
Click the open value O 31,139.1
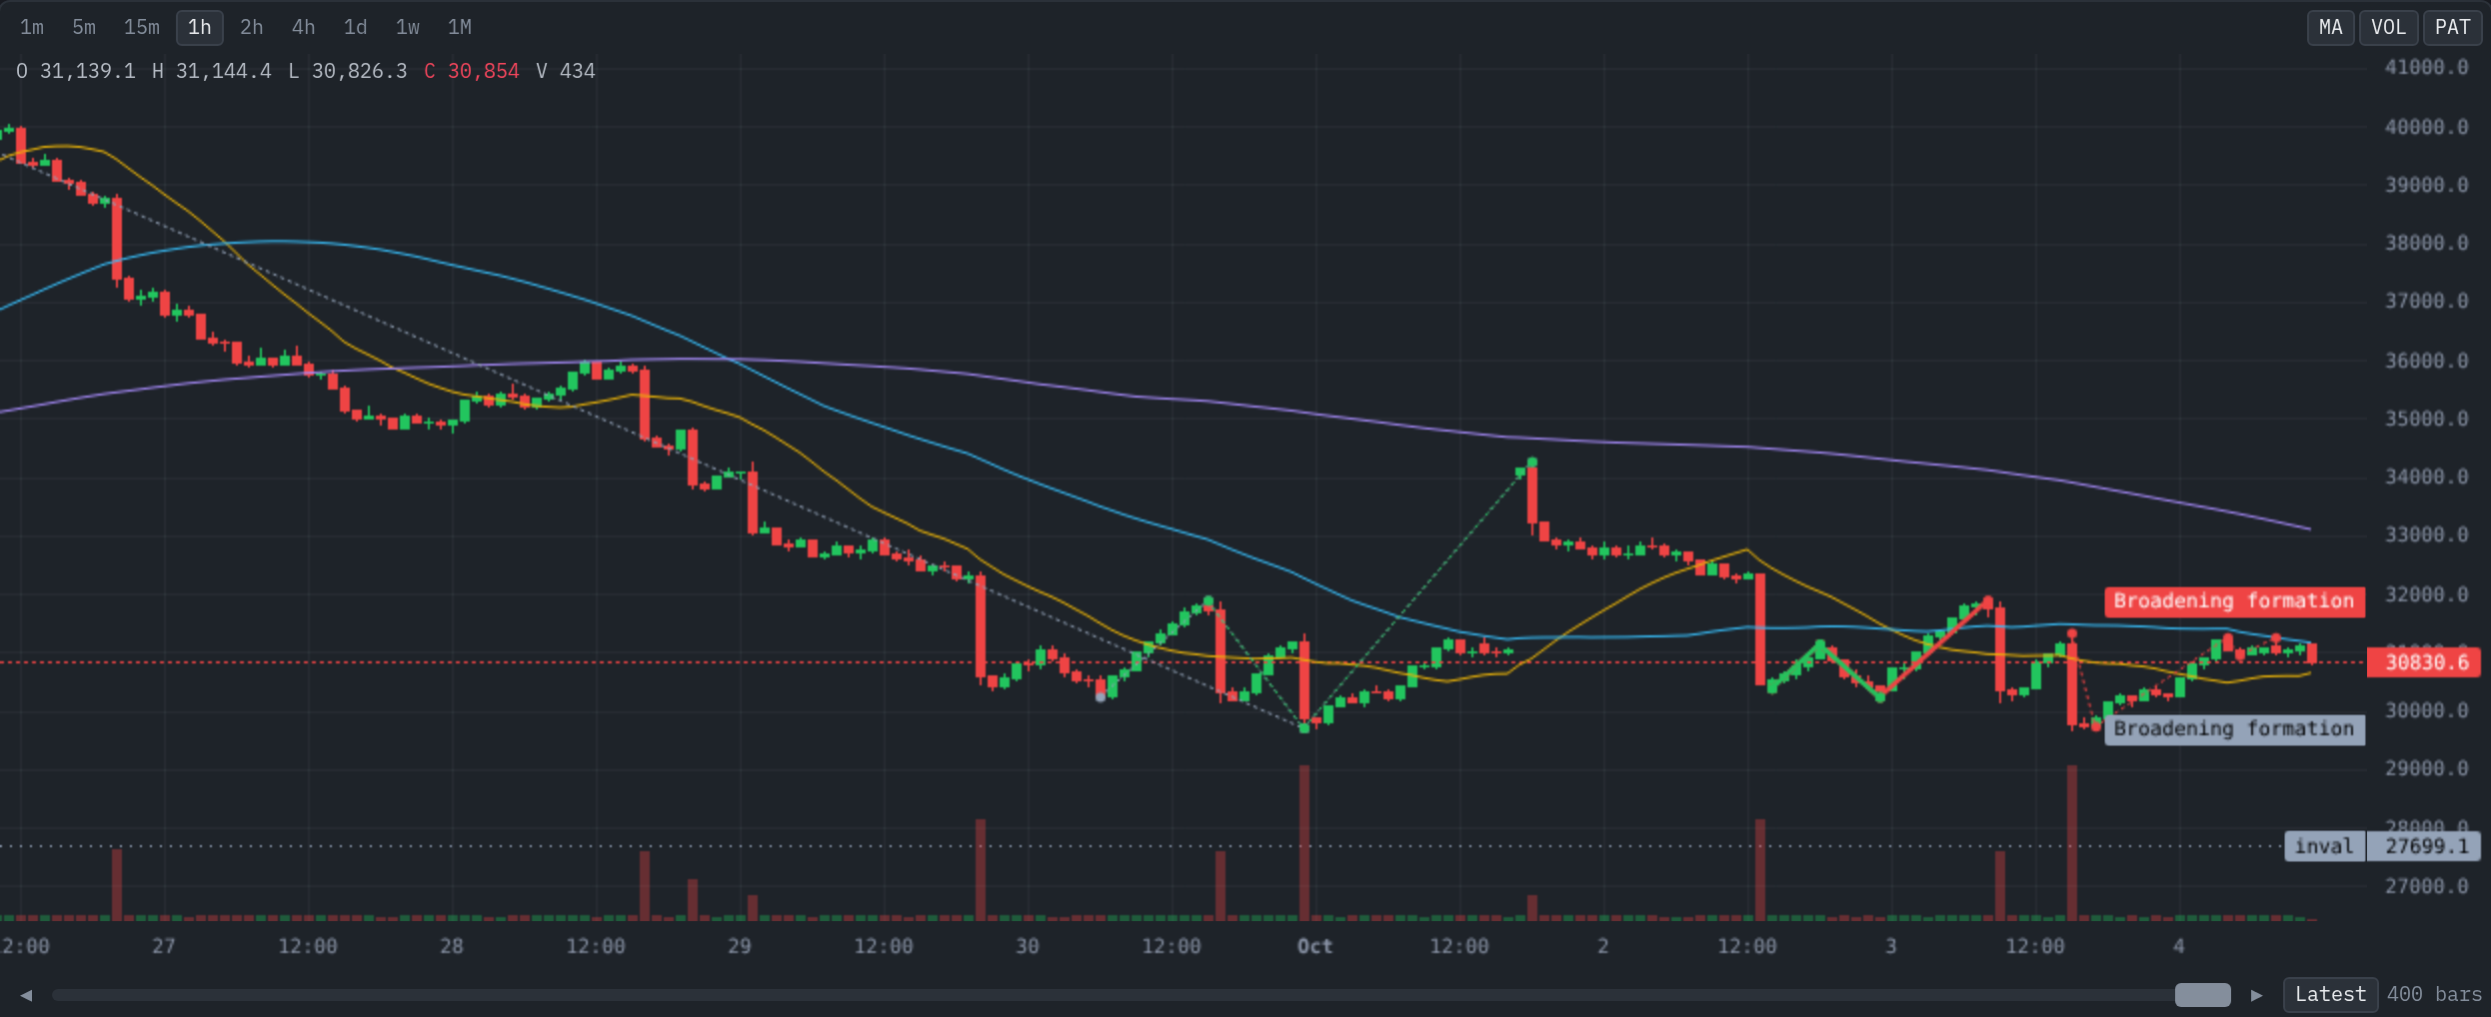coord(76,71)
